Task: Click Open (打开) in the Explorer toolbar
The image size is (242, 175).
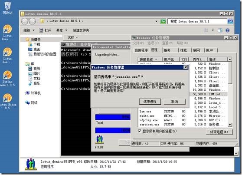Action: pos(46,30)
